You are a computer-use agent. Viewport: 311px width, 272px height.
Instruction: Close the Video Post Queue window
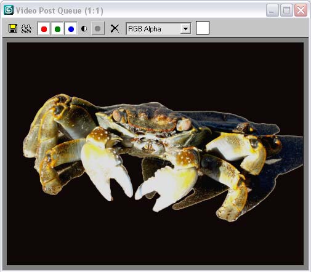click(301, 10)
